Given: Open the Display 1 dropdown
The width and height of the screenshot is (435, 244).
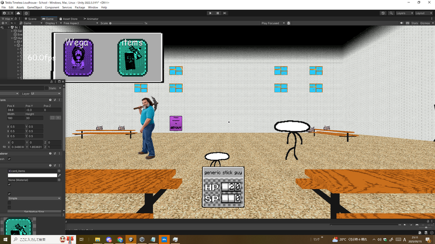Looking at the screenshot, I should tap(53, 23).
